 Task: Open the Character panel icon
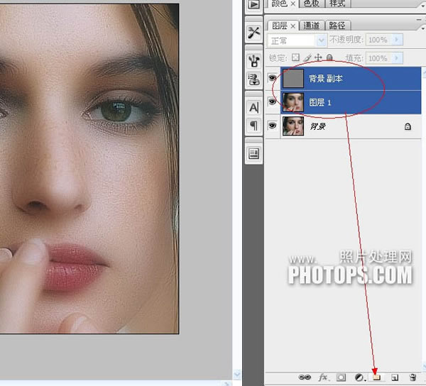pyautogui.click(x=253, y=108)
